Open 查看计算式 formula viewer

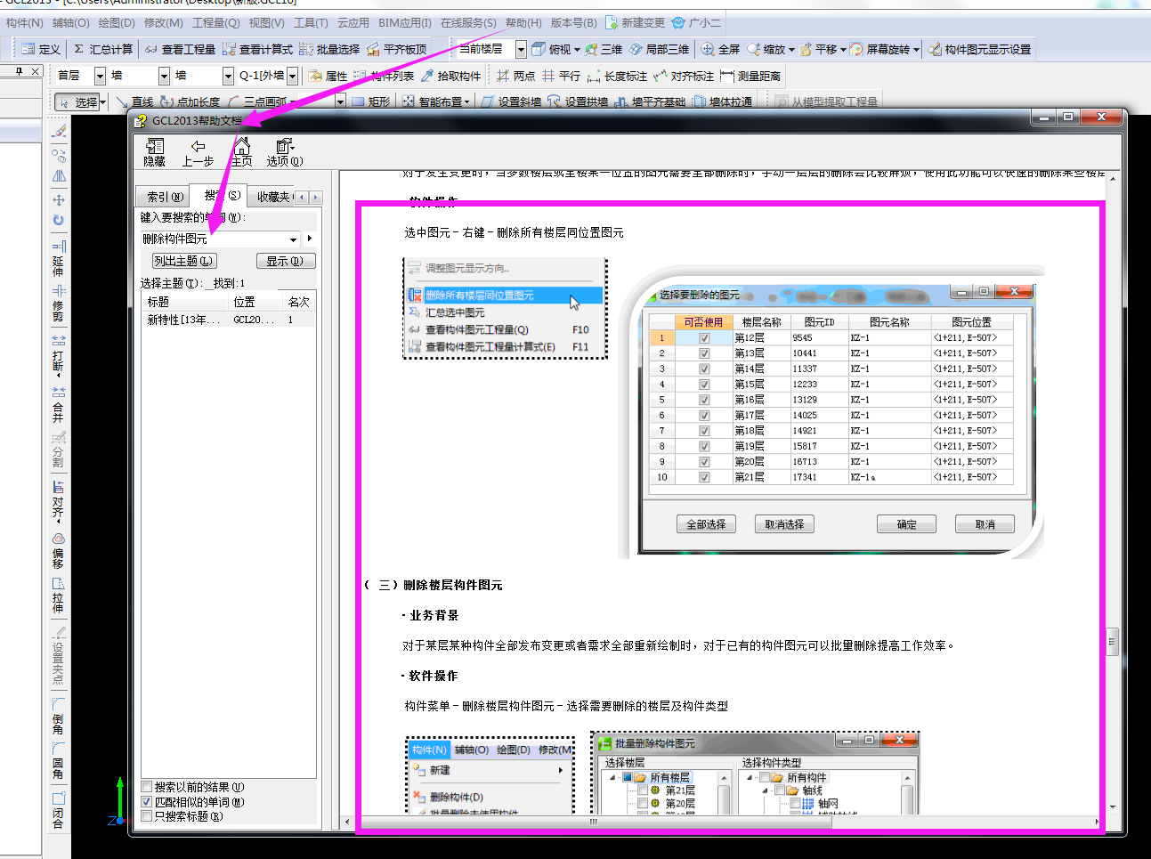click(x=257, y=49)
